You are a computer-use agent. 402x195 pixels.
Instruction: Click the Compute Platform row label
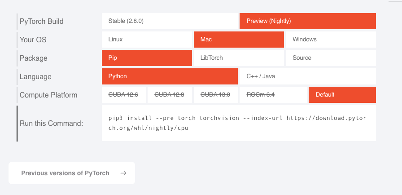[48, 95]
